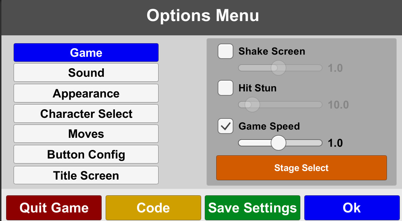The width and height of the screenshot is (402, 221).
Task: Open the Code panel
Action: 153,207
